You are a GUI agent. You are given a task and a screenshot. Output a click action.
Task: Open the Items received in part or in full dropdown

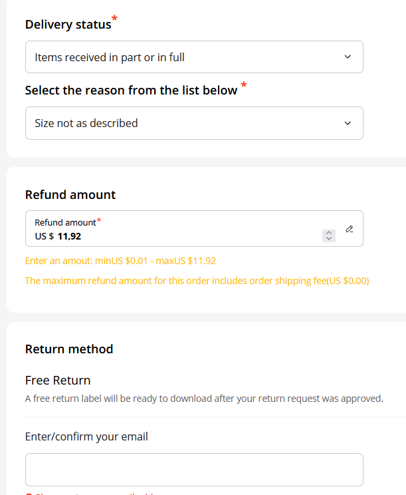tap(194, 57)
